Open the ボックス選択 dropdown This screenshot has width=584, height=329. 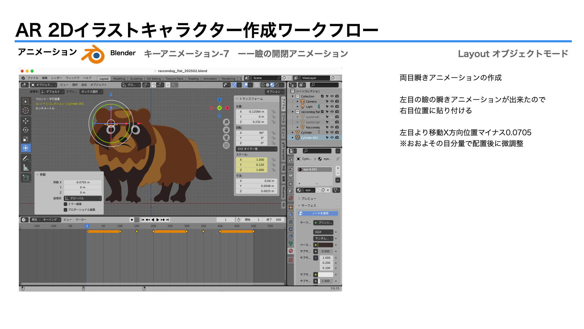pyautogui.click(x=92, y=92)
